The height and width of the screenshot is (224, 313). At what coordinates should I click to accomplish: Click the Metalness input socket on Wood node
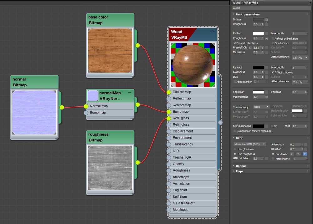[x=169, y=210]
